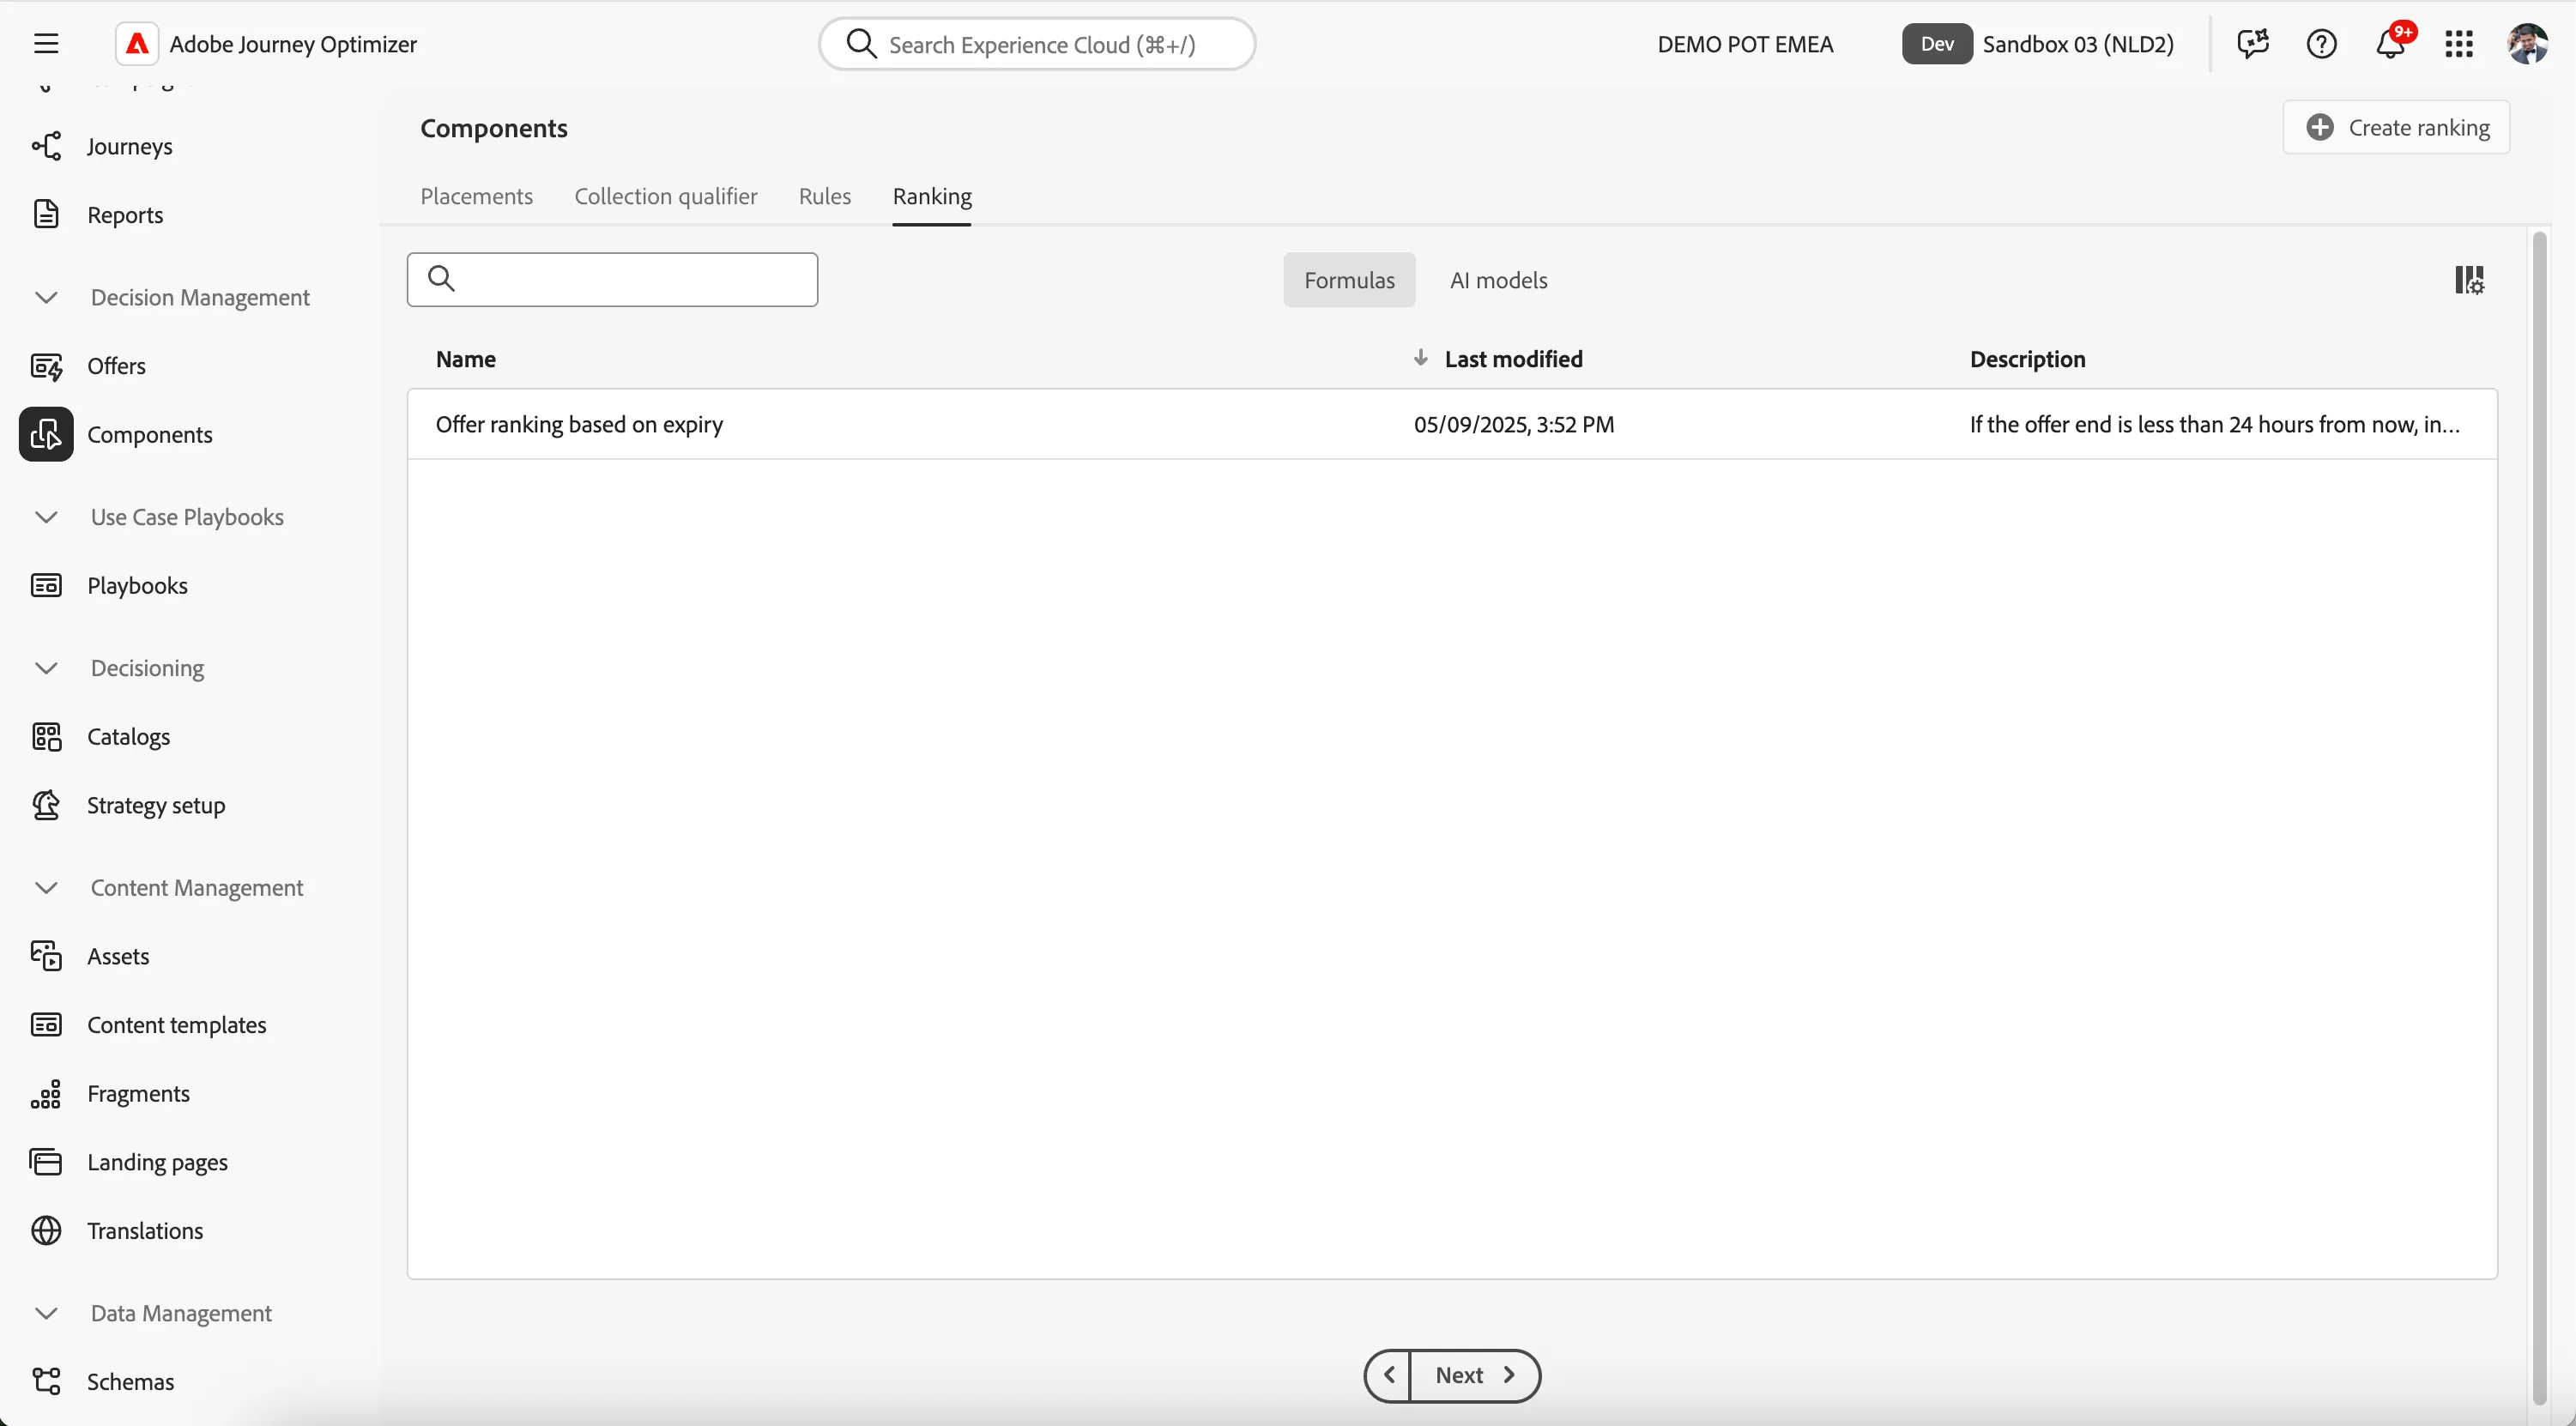Click the Next page button
The image size is (2576, 1426).
tap(1475, 1376)
